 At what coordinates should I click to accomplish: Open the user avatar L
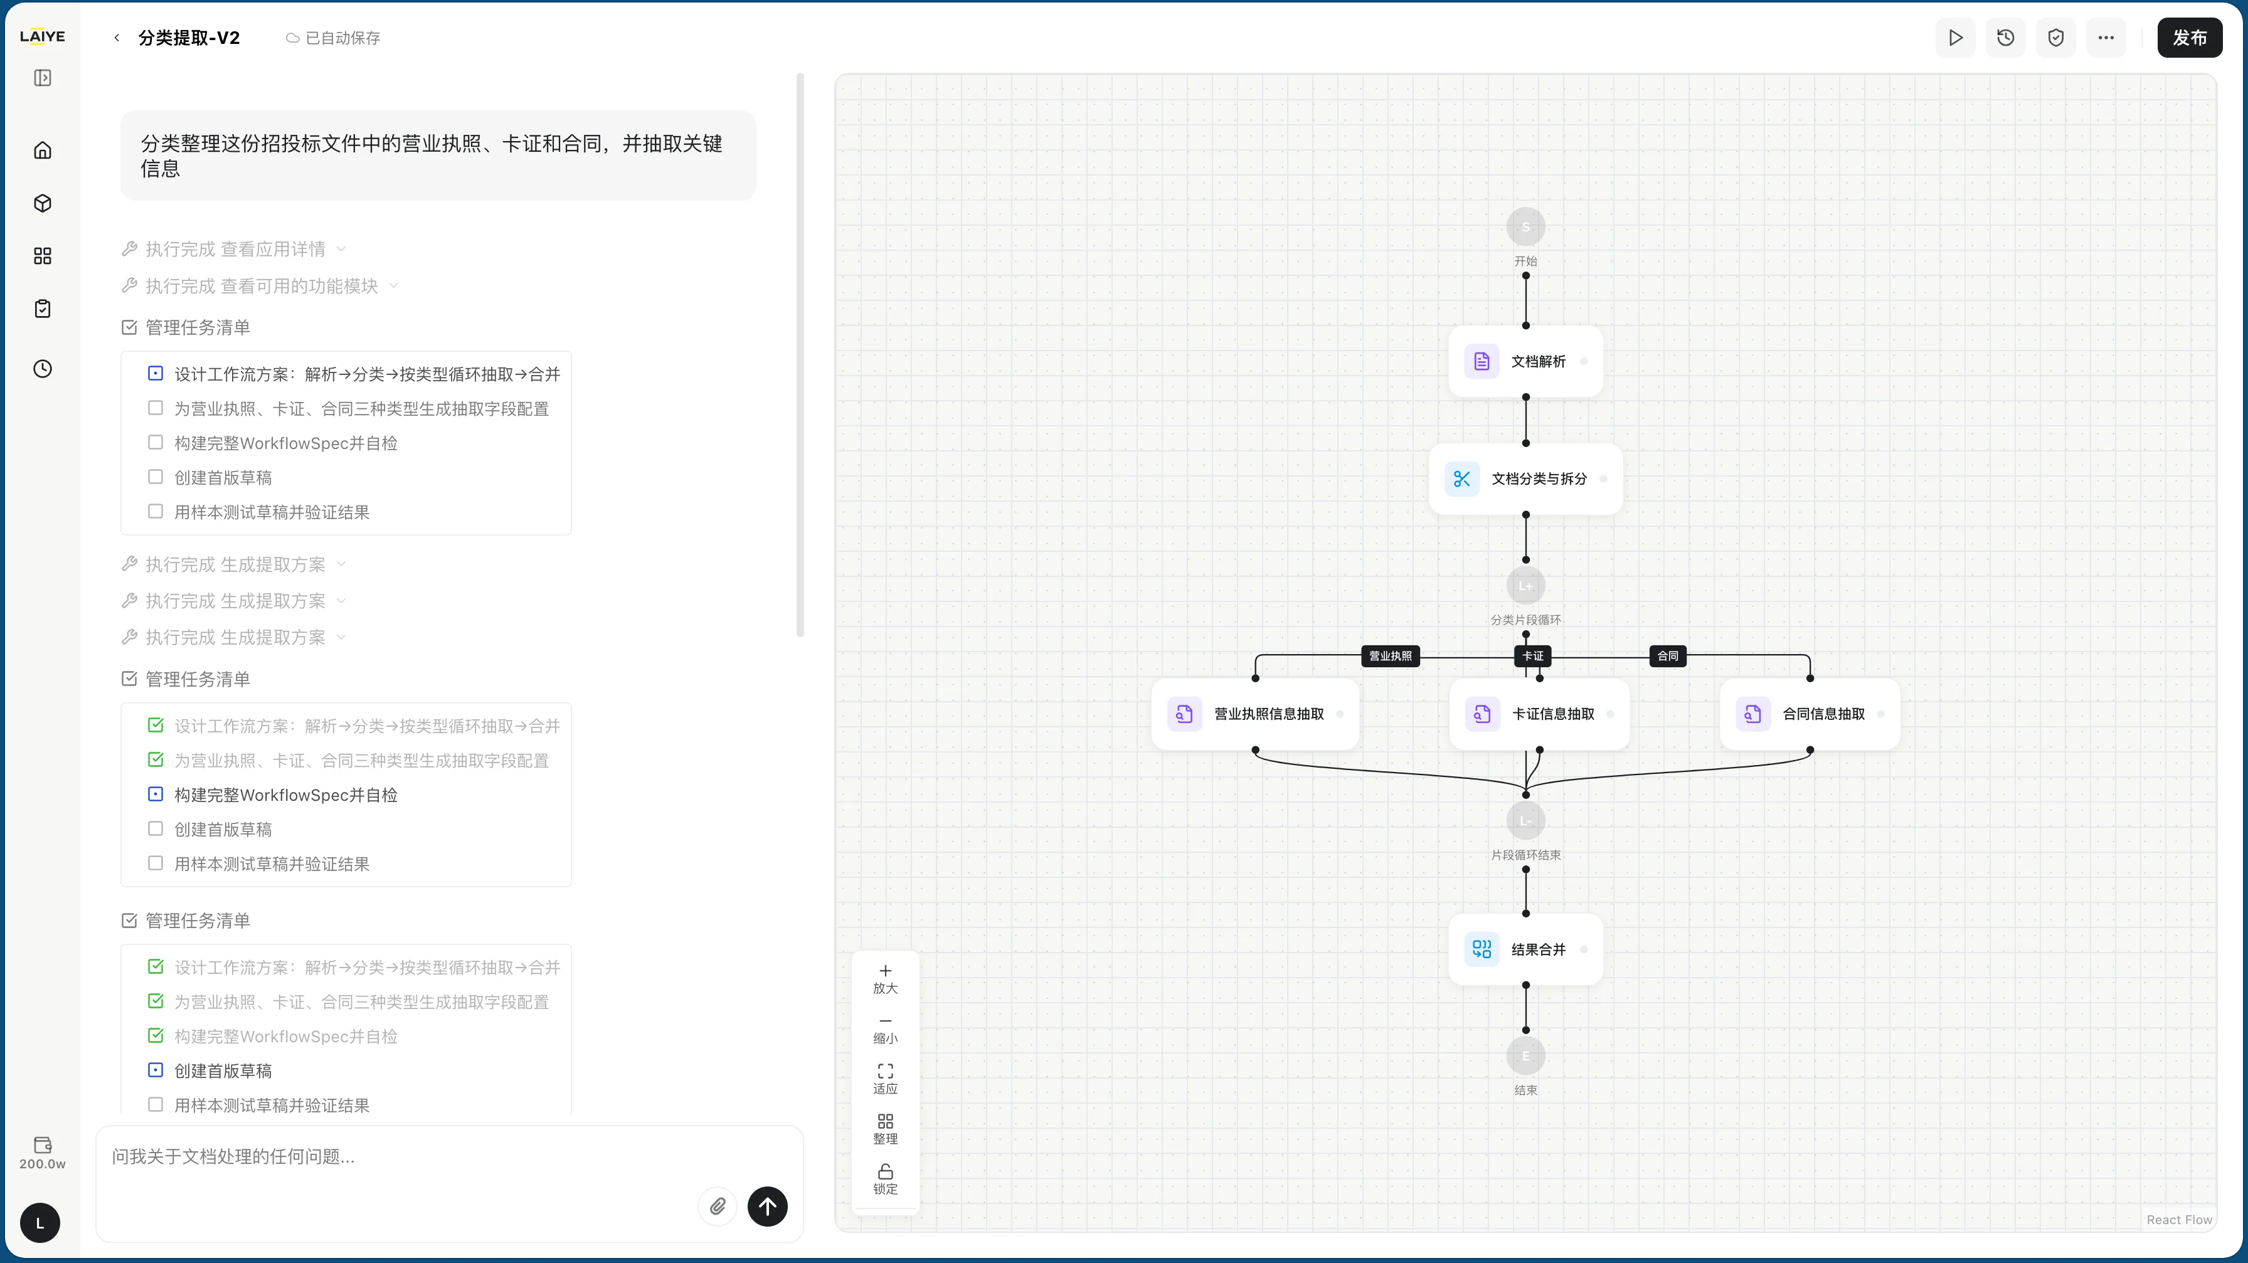pos(40,1223)
